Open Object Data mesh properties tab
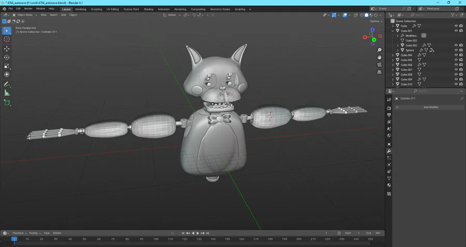The height and width of the screenshot is (247, 466). pyautogui.click(x=389, y=178)
